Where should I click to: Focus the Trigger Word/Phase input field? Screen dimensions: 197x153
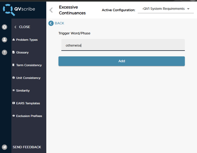click(123, 45)
